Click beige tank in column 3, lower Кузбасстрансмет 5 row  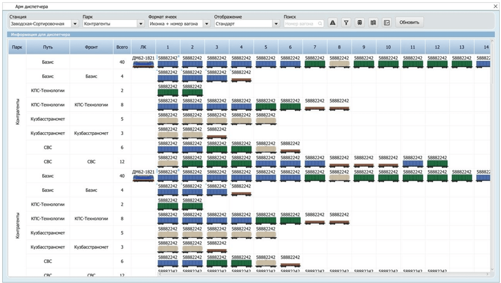217,235
